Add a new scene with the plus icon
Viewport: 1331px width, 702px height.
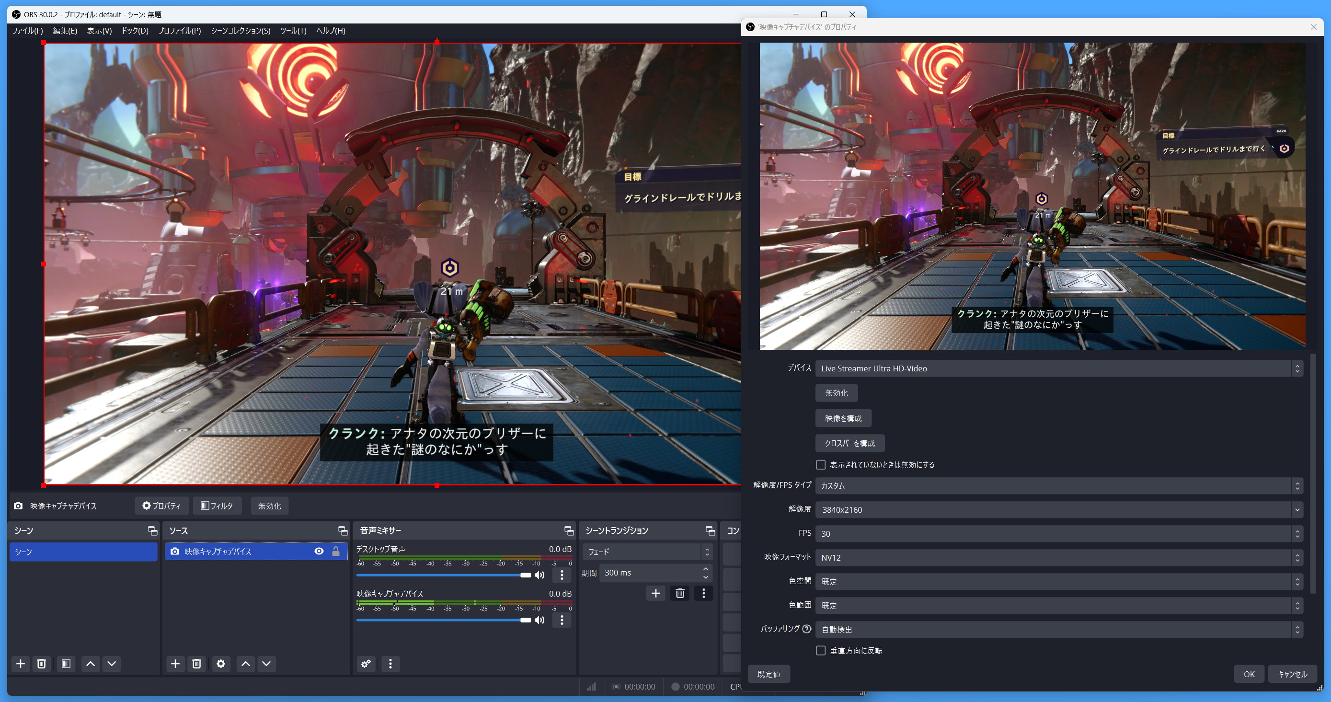pyautogui.click(x=21, y=664)
